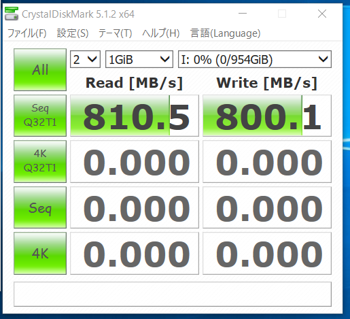Start the plain Seq benchmark
The image size is (350, 319).
[40, 207]
